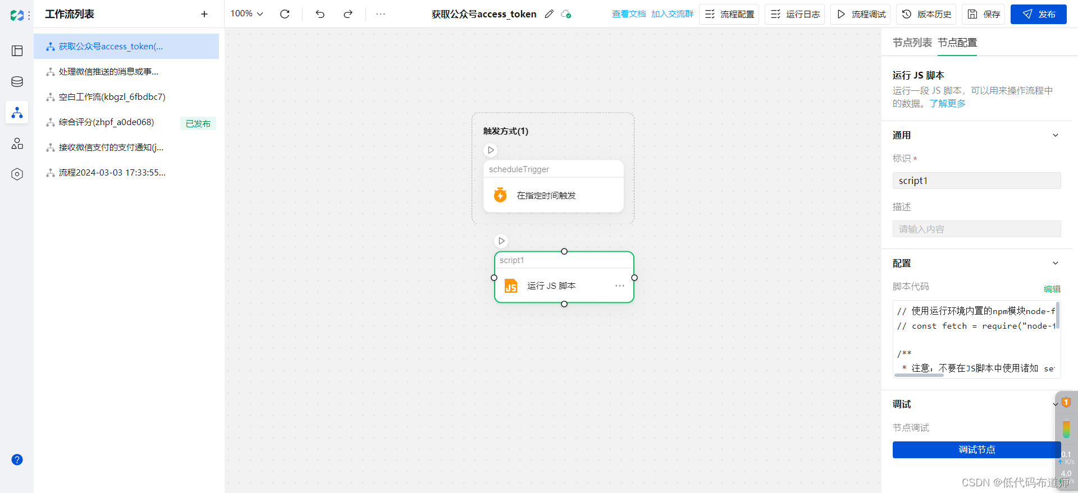
Task: Redo the last action
Action: click(348, 14)
